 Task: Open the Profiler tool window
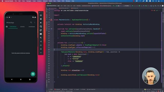tap(83, 89)
